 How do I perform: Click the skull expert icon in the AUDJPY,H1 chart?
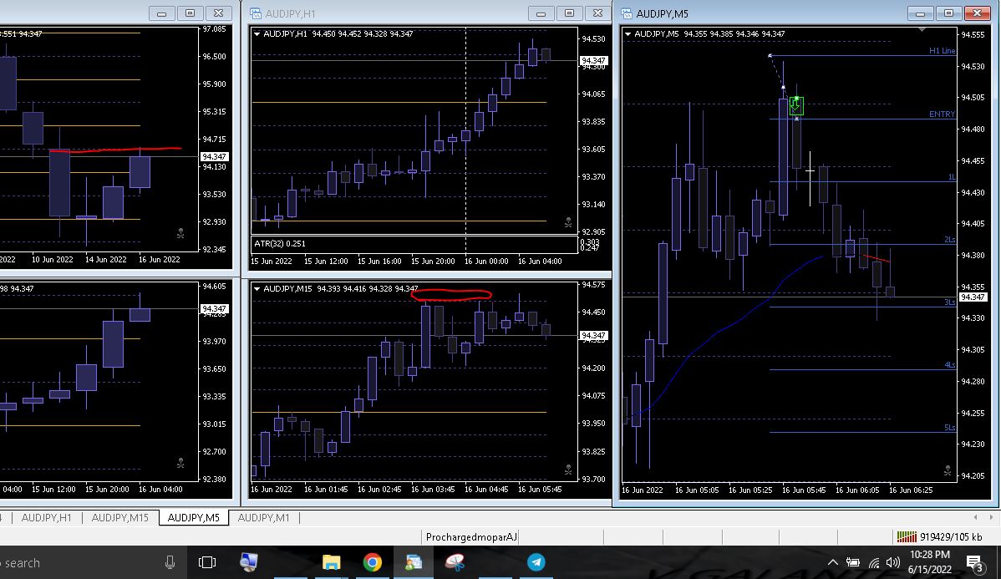tap(567, 222)
